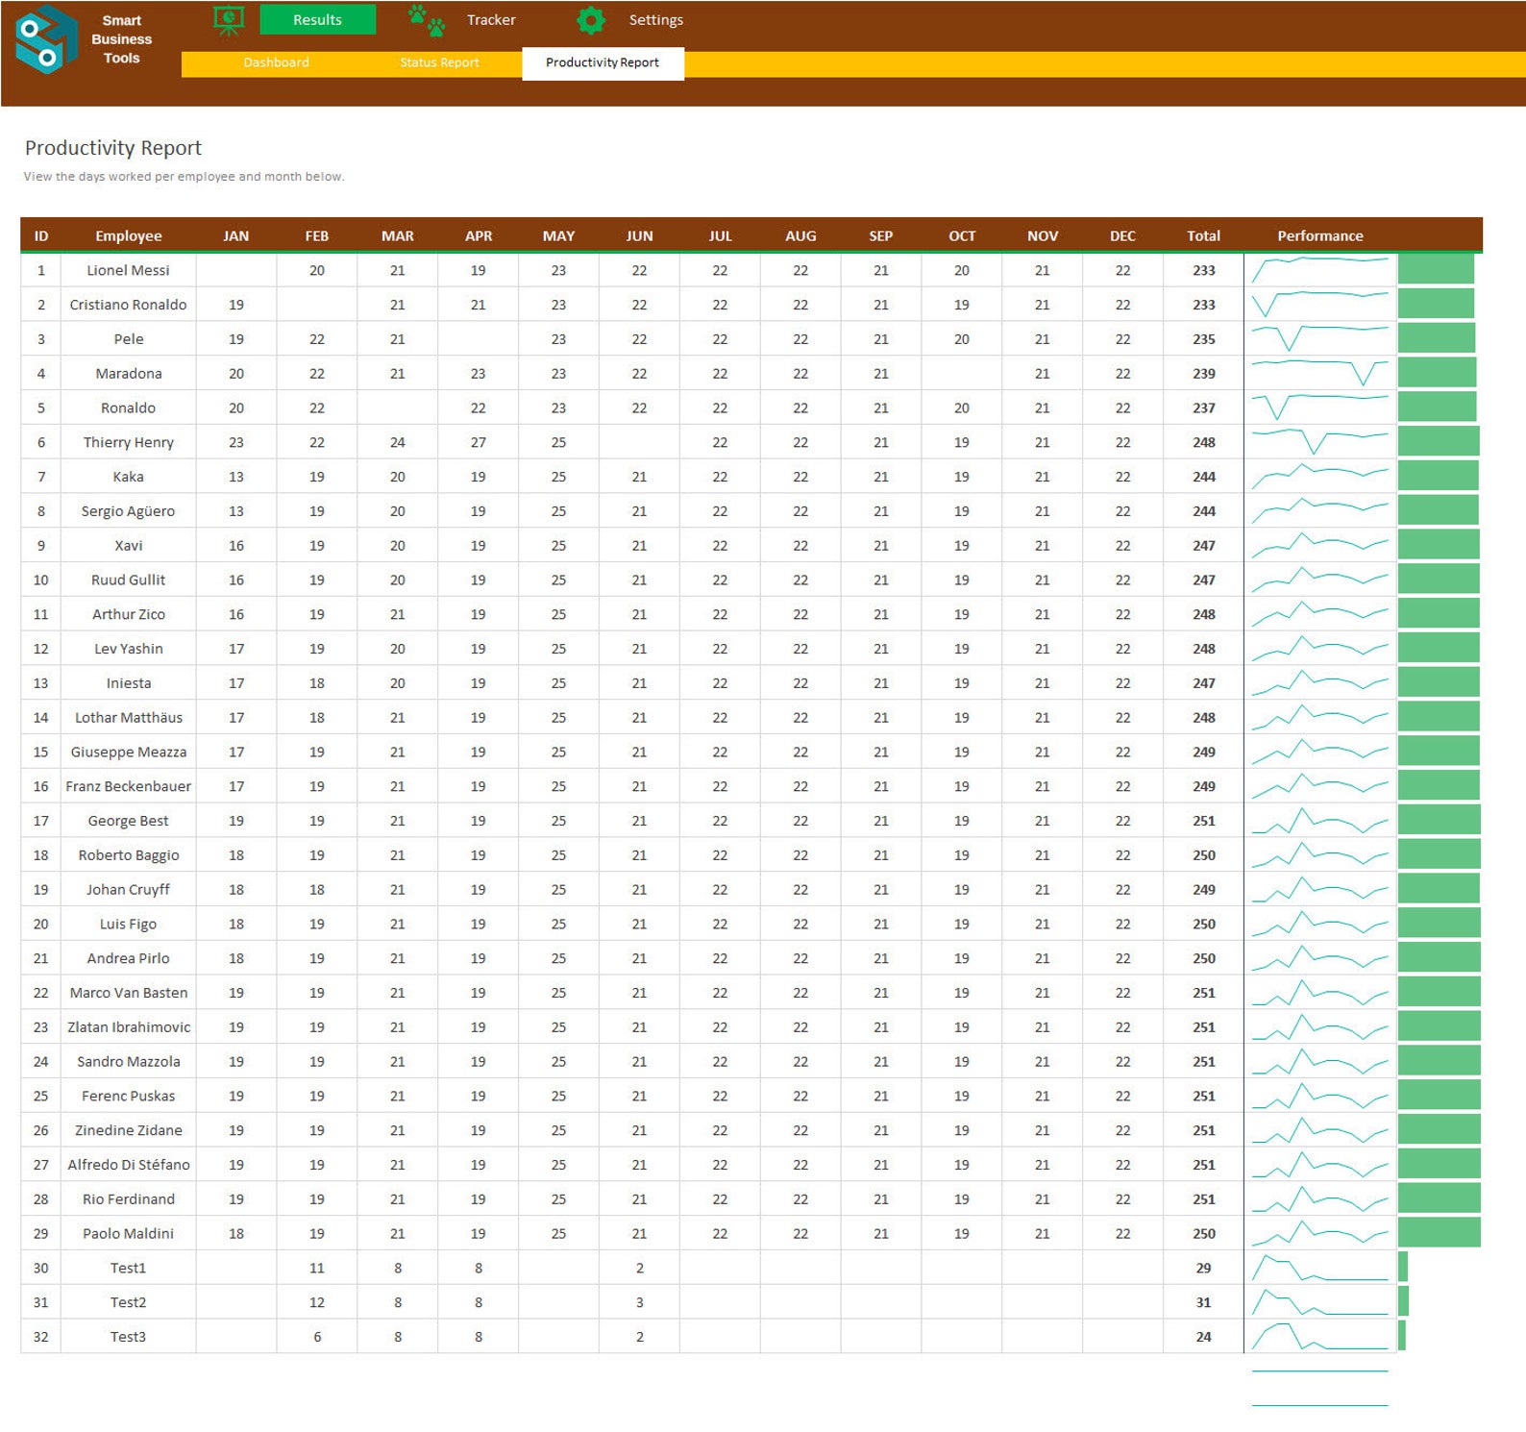The width and height of the screenshot is (1526, 1432).
Task: Click Lionel Messi's performance sparkline
Action: pyautogui.click(x=1319, y=270)
